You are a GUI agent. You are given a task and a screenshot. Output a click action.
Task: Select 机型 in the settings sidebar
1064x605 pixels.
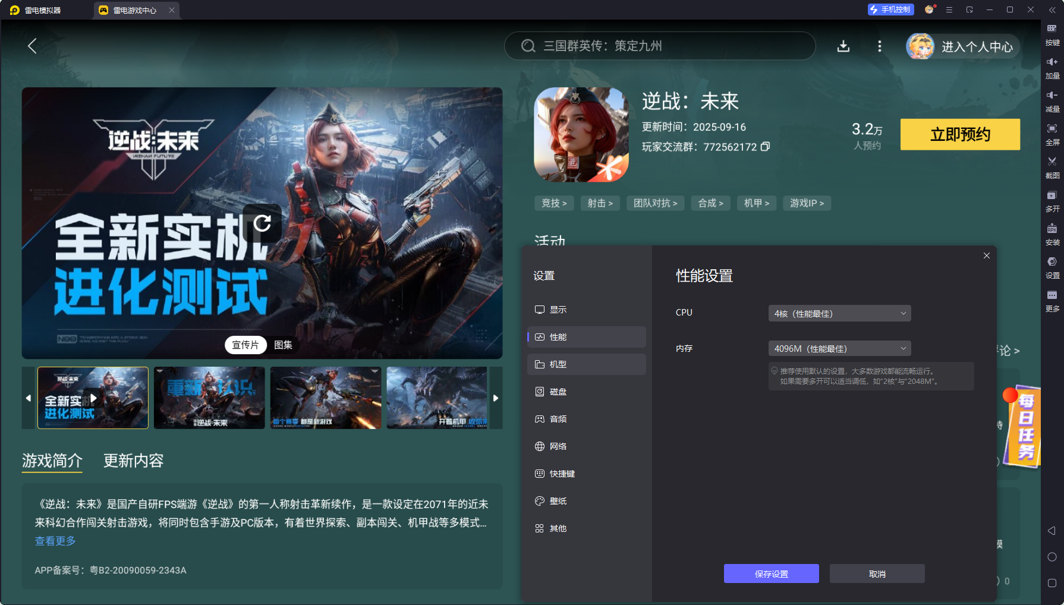click(586, 364)
